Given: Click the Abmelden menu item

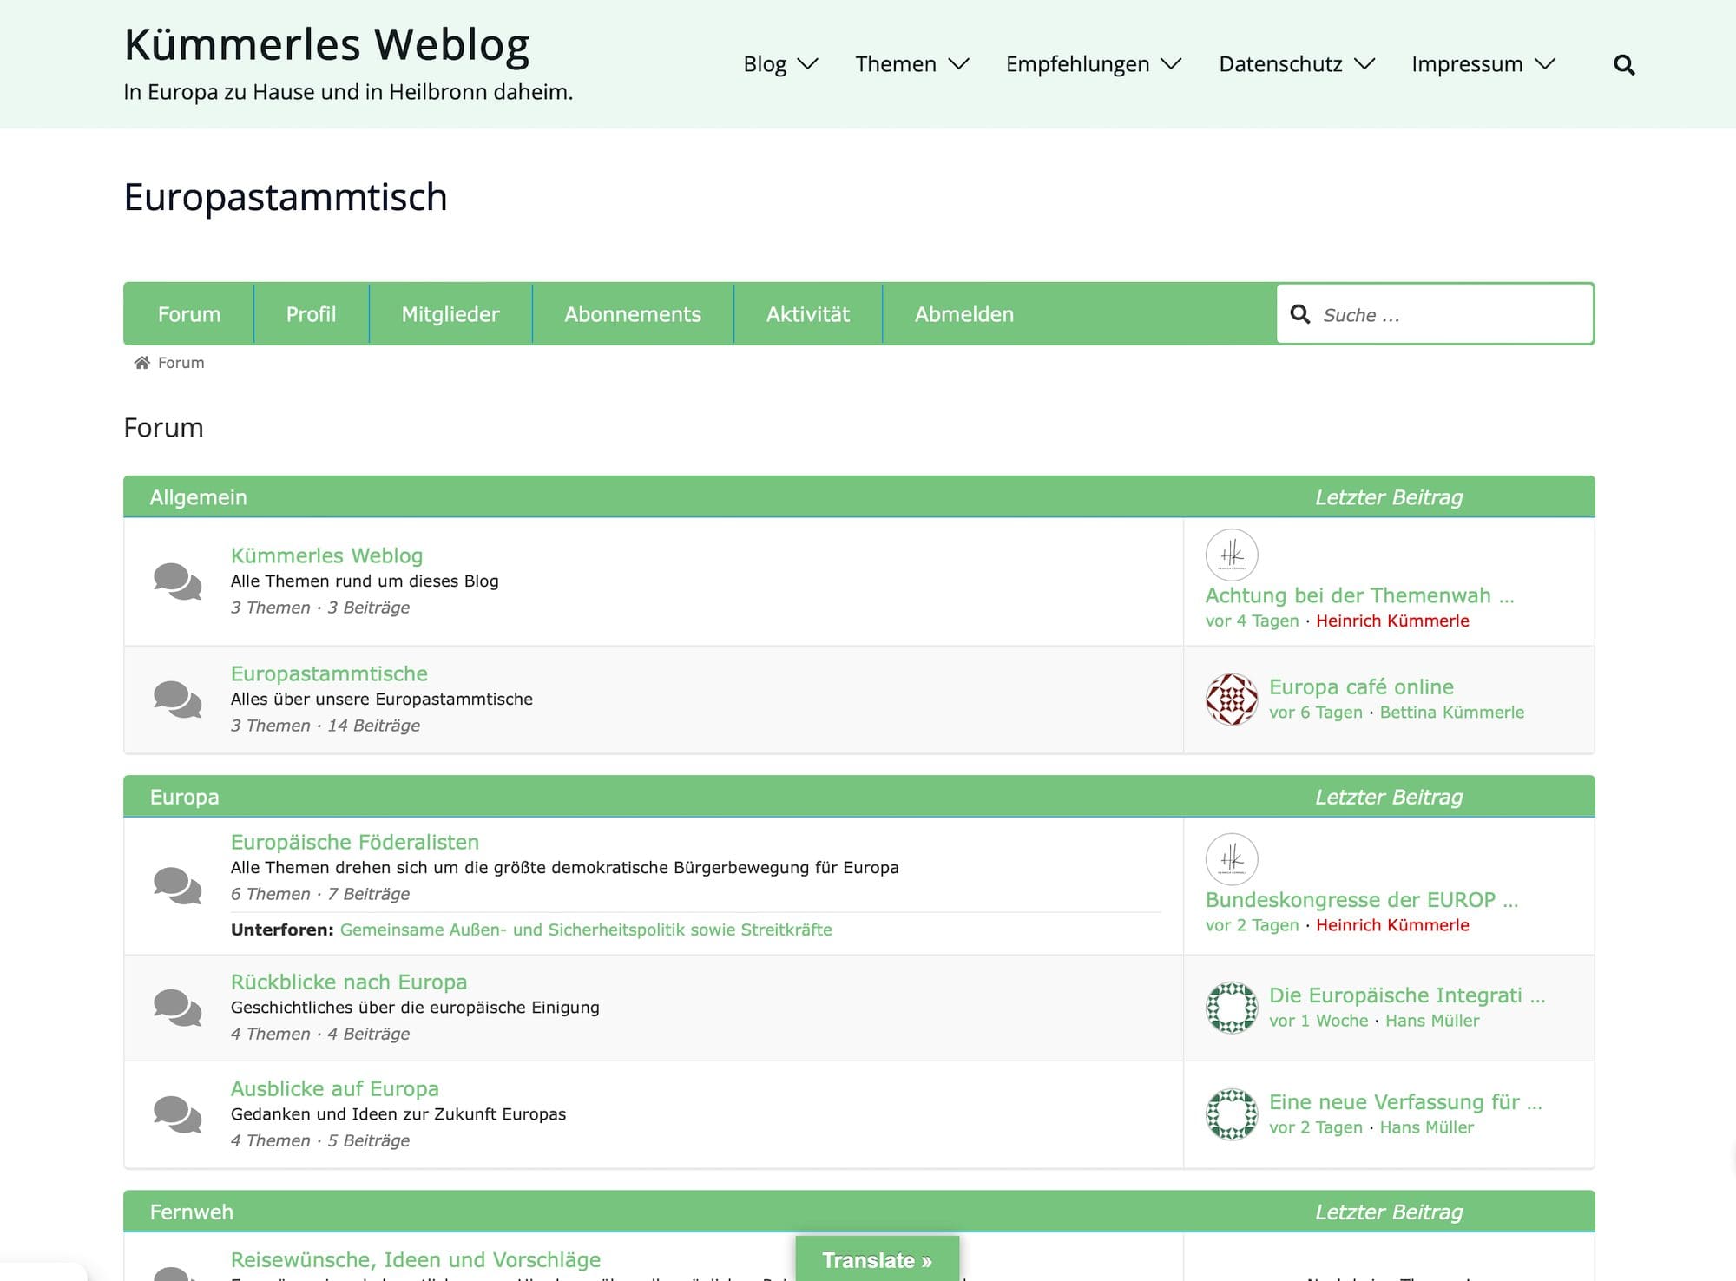Looking at the screenshot, I should (x=964, y=314).
